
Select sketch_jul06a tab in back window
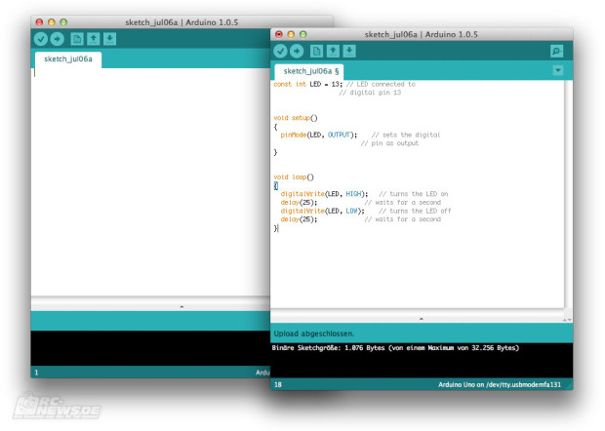click(68, 59)
